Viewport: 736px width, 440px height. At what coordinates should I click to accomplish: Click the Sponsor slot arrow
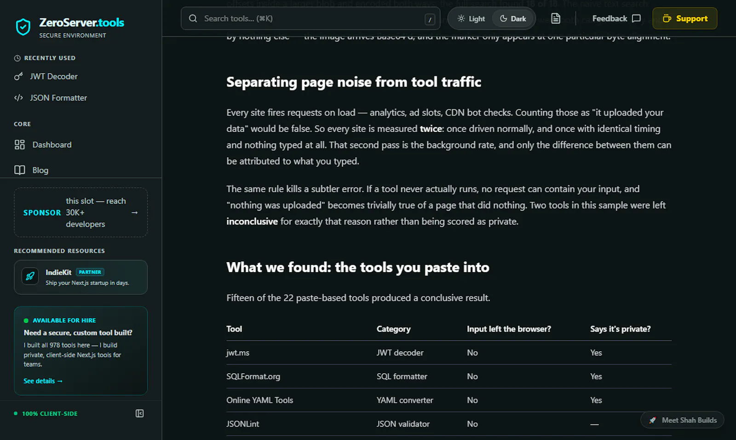click(x=134, y=212)
